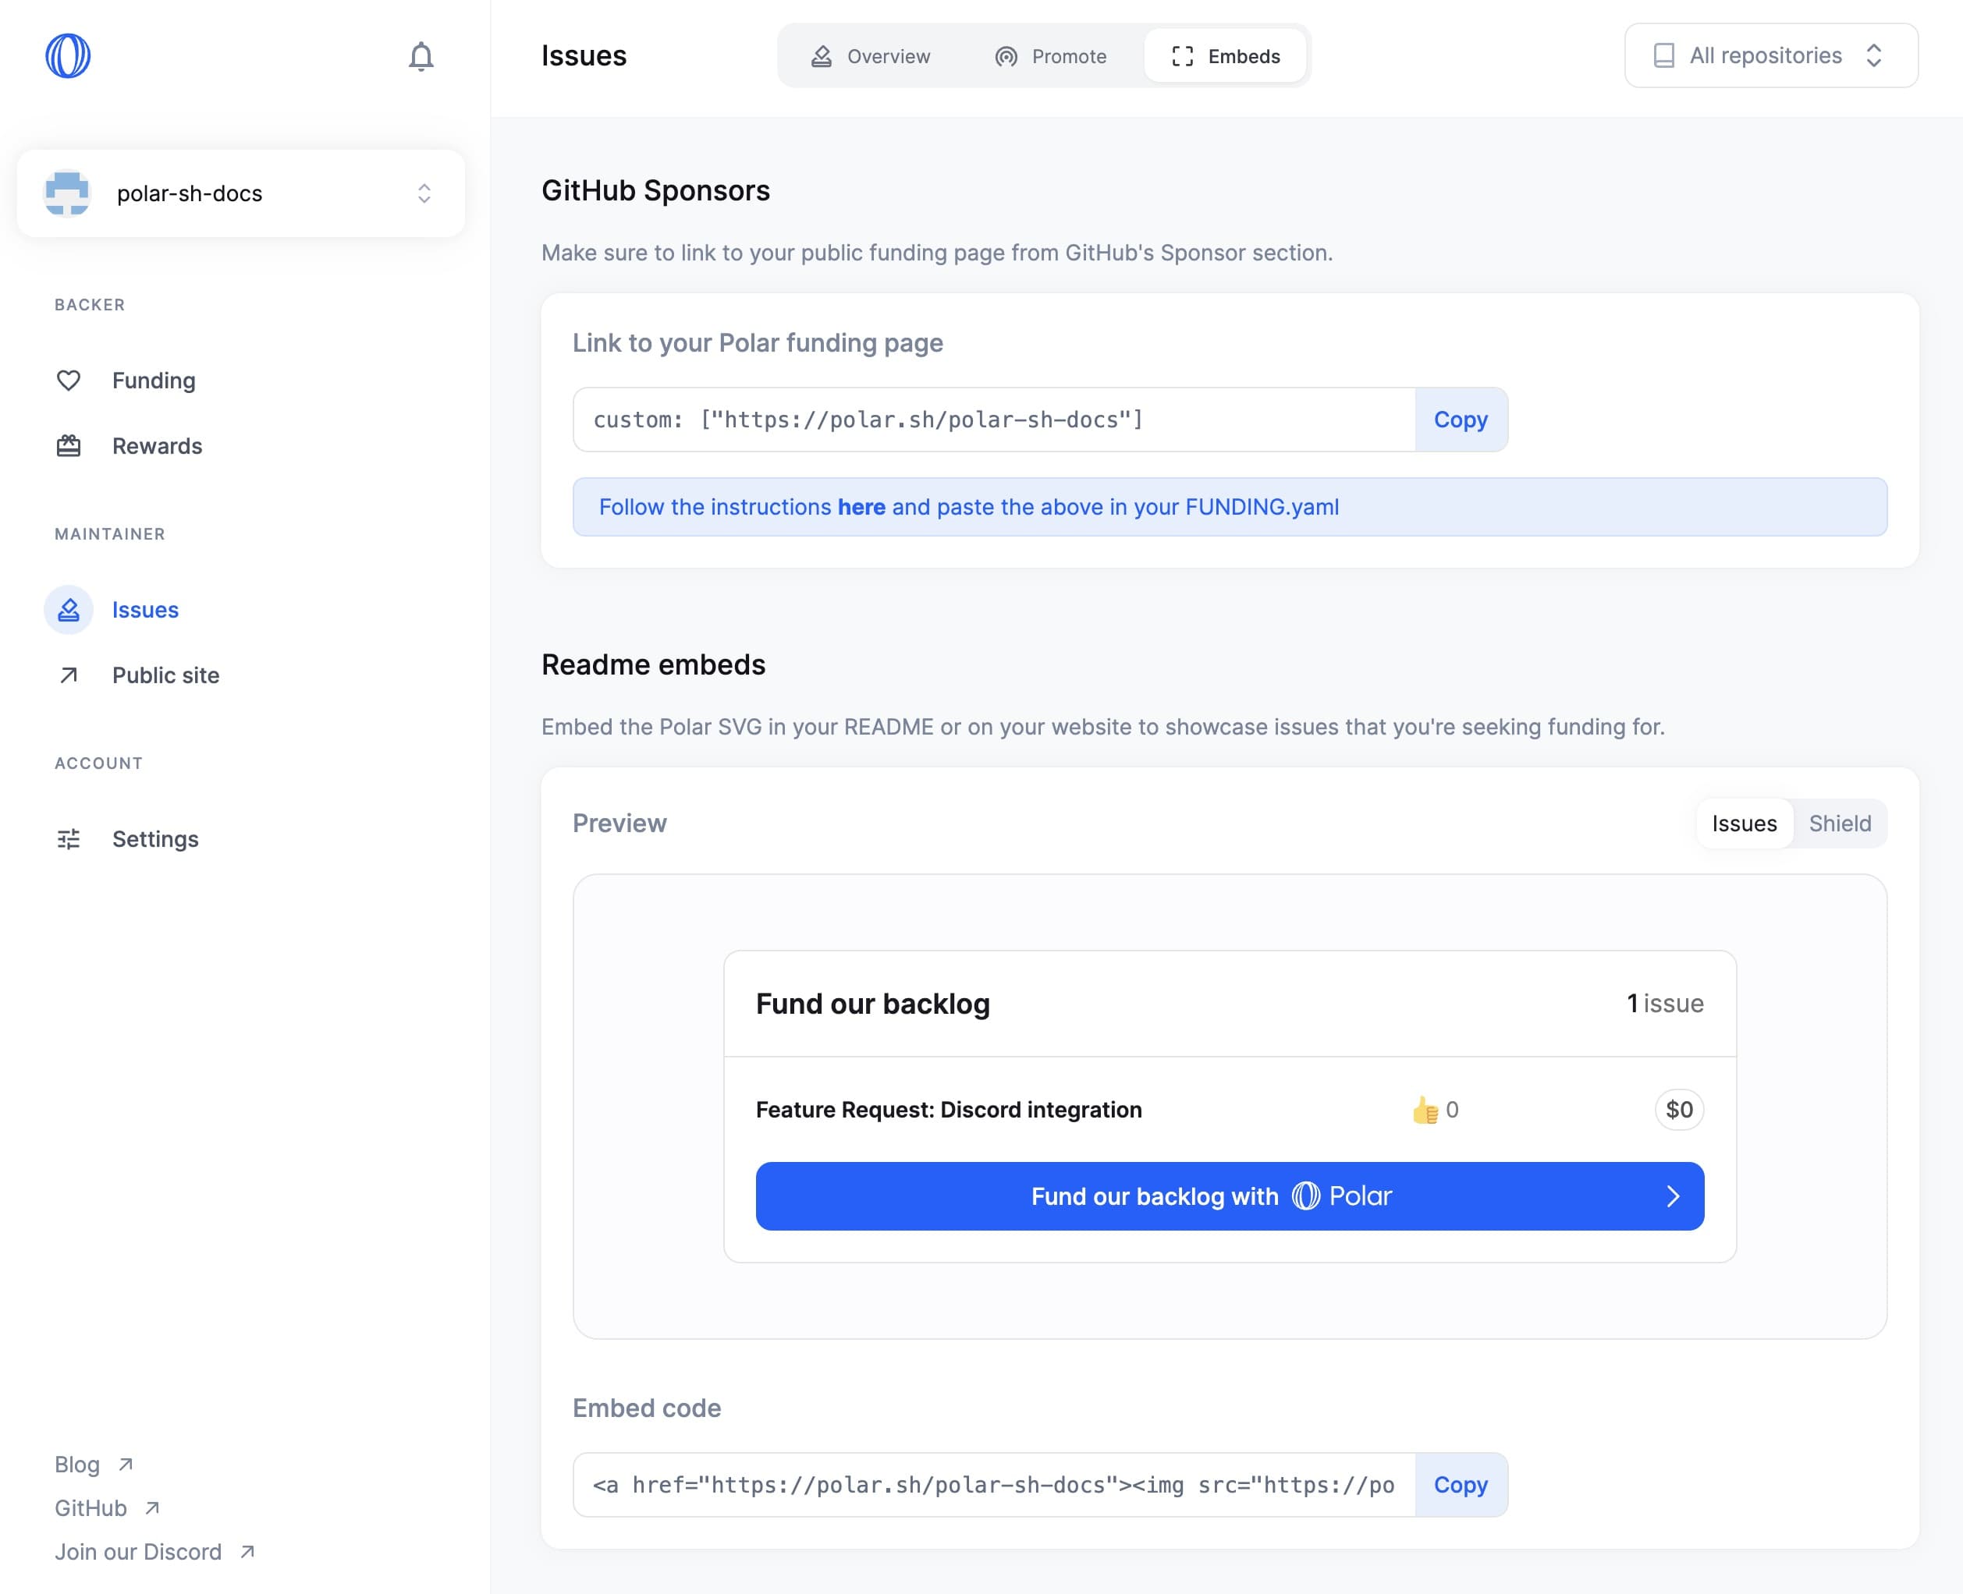1963x1594 pixels.
Task: Click the Promote tab icon
Action: (x=1006, y=56)
